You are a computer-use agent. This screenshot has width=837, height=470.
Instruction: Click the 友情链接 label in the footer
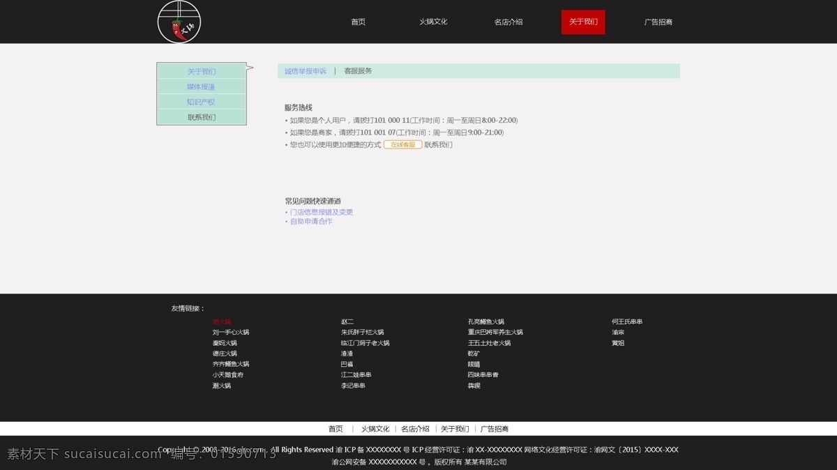tap(188, 308)
